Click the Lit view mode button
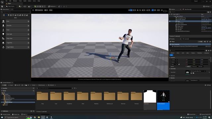This screenshot has height=119, width=212. (46, 10)
